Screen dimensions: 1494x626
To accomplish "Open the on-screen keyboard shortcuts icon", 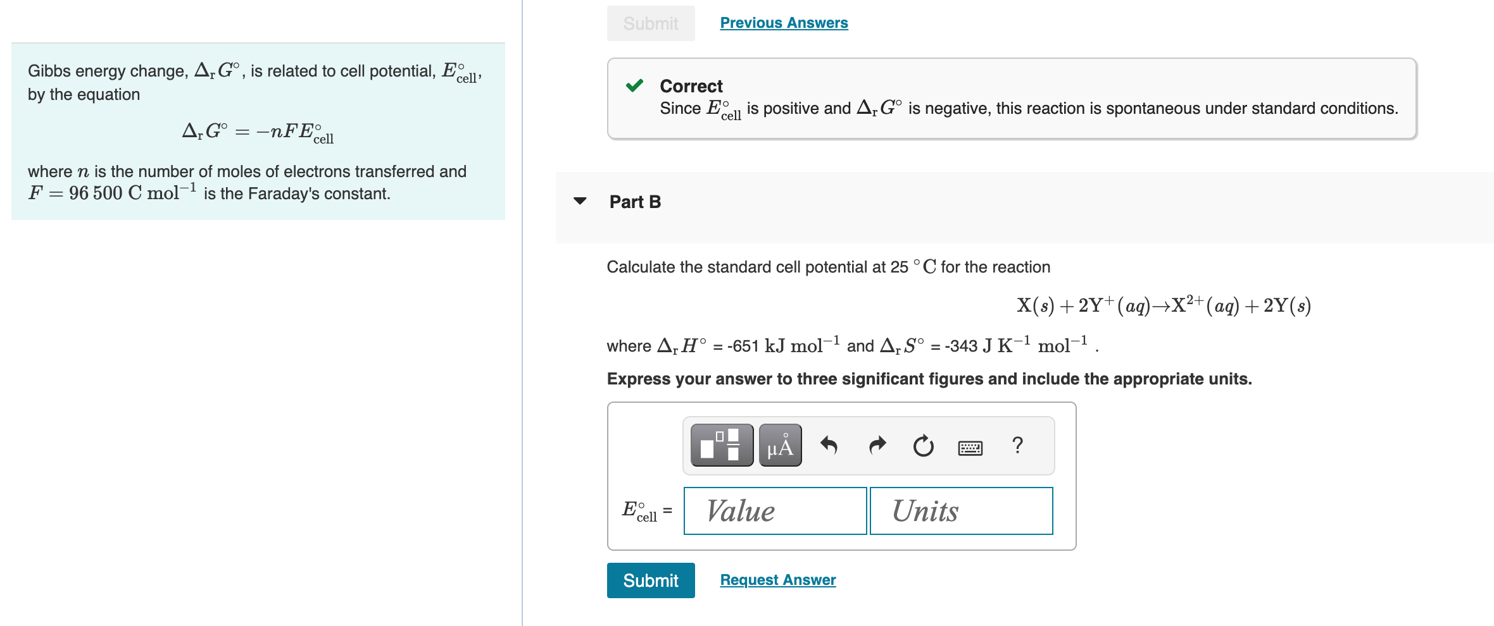I will click(x=970, y=447).
